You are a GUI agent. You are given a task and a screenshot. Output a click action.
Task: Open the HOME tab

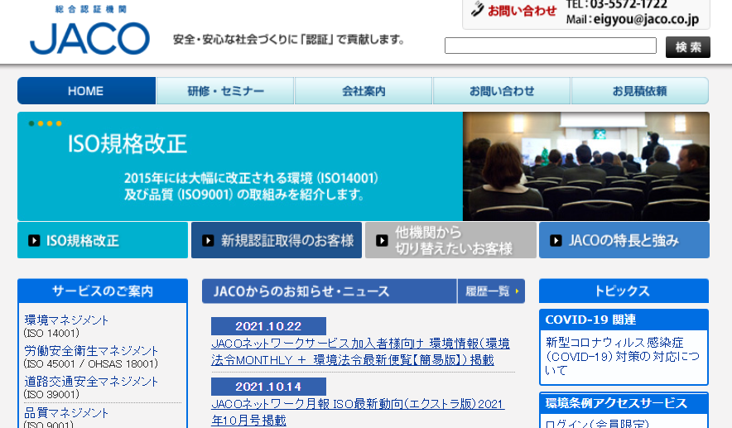[x=86, y=90]
